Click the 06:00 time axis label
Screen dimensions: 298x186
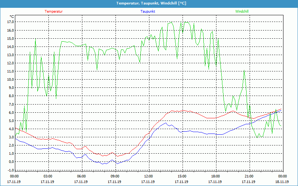(82, 176)
